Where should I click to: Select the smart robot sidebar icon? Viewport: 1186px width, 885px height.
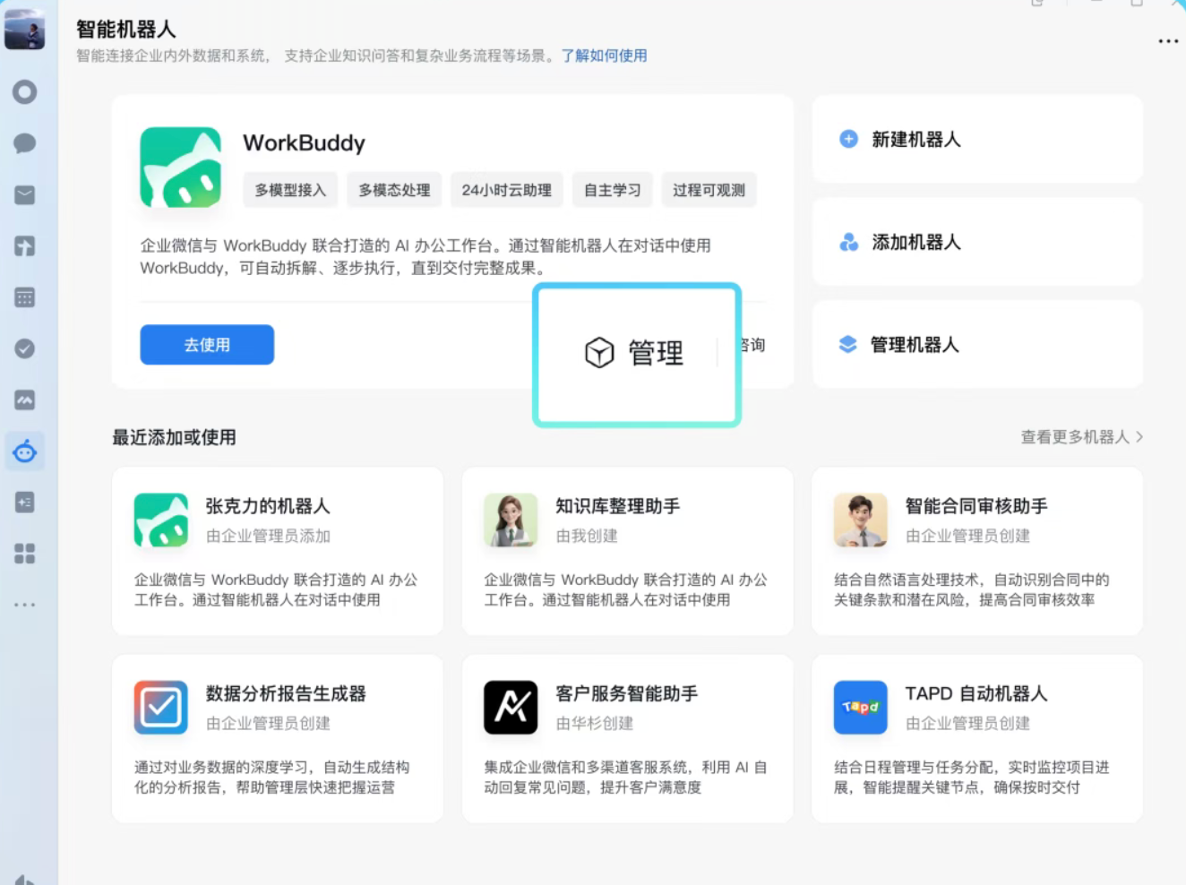pyautogui.click(x=25, y=451)
